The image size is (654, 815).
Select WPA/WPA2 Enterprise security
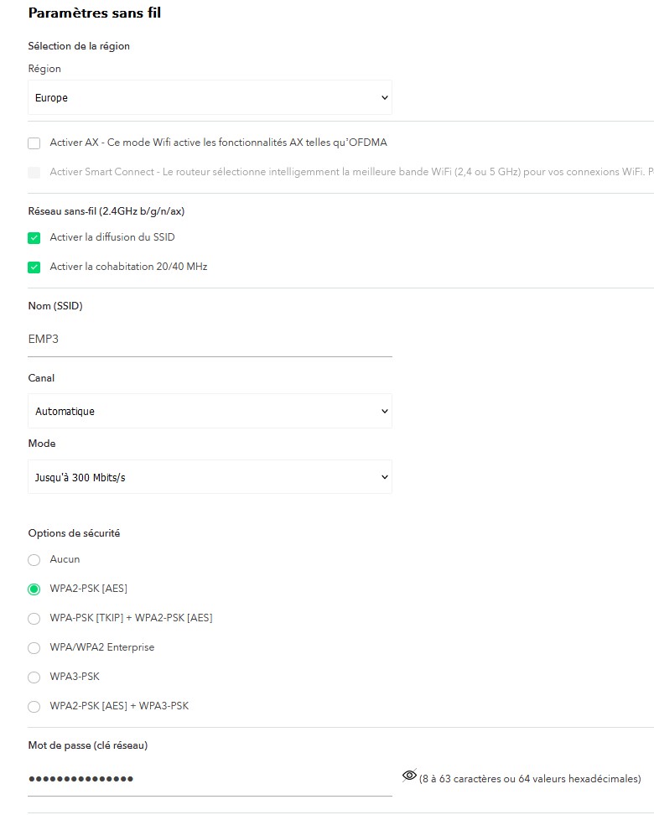[34, 648]
